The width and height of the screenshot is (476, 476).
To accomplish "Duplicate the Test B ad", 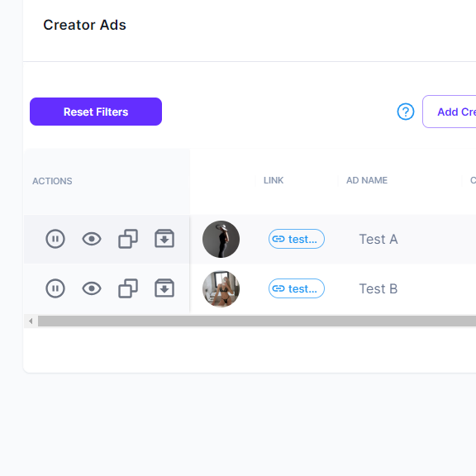I will pos(128,288).
